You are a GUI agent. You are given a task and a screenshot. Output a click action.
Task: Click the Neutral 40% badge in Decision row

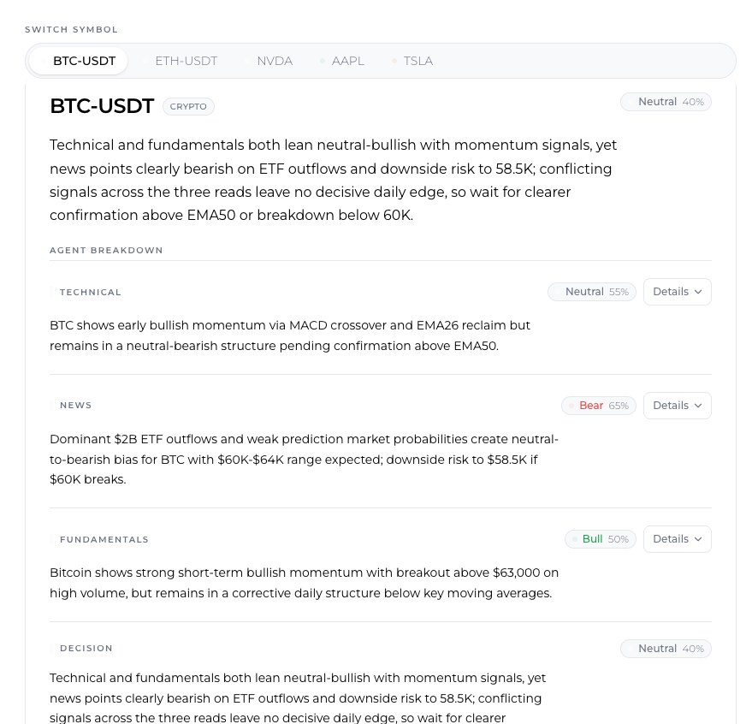(666, 649)
